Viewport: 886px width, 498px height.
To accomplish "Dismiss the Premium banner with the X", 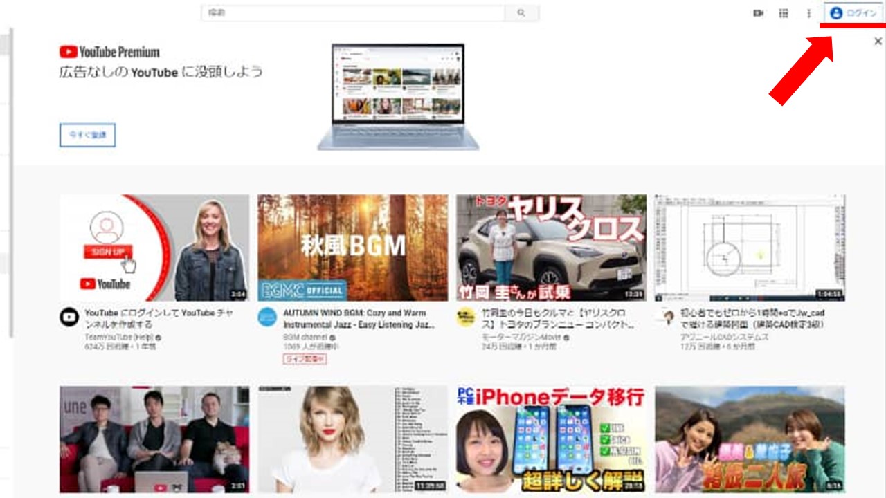I will (x=878, y=39).
